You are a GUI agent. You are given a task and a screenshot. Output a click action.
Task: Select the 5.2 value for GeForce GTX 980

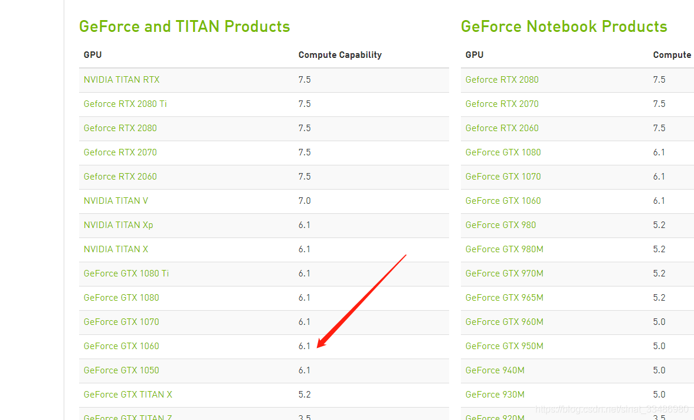[x=659, y=225]
